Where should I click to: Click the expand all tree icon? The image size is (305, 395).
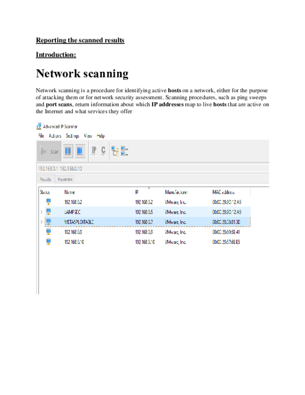point(115,151)
